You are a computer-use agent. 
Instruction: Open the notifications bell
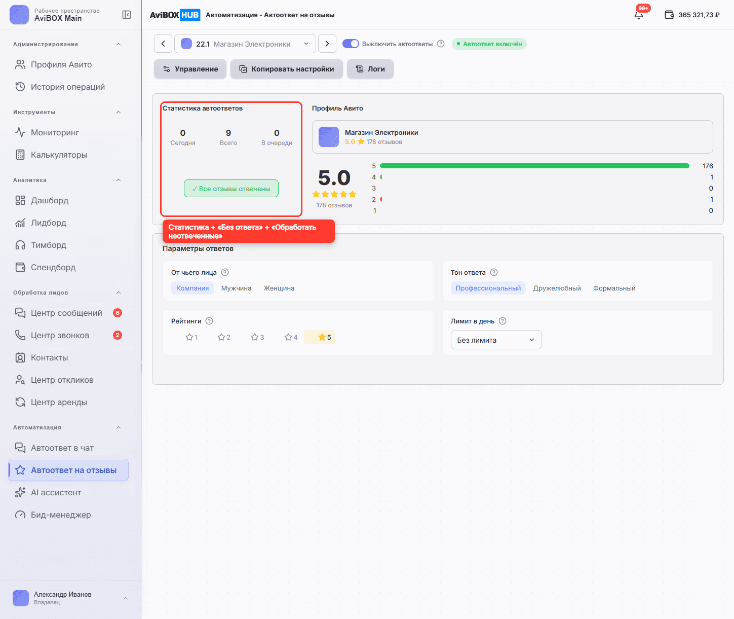[x=639, y=15]
